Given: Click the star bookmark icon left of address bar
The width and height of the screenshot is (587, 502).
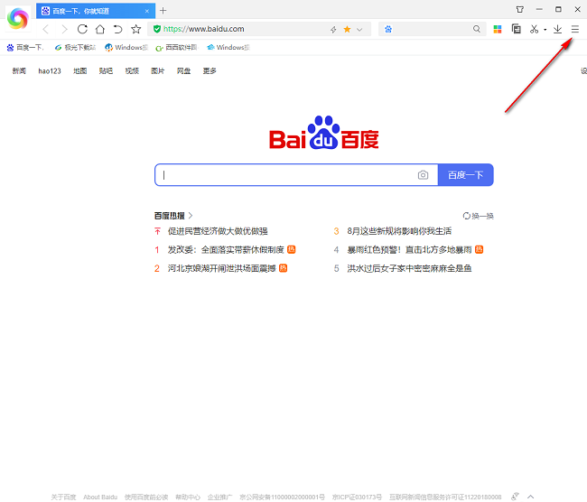Looking at the screenshot, I should (135, 29).
